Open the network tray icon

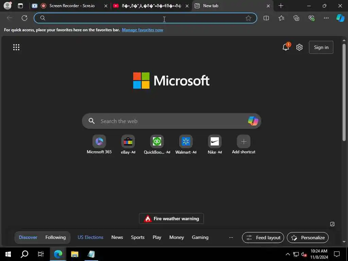pyautogui.click(x=296, y=254)
